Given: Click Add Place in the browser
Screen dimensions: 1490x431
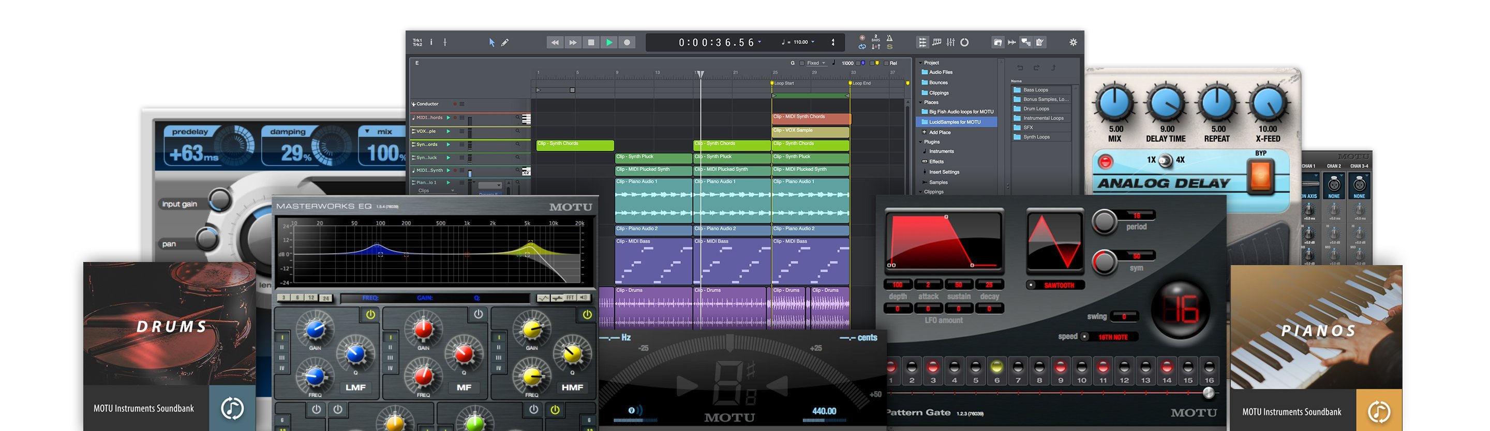Looking at the screenshot, I should pos(940,132).
